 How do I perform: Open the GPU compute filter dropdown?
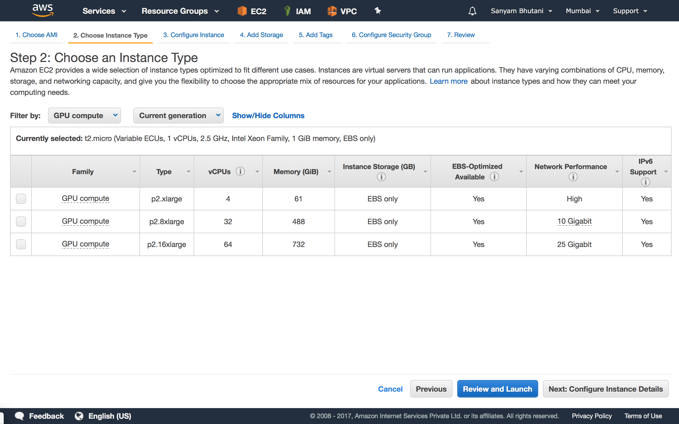pos(84,116)
